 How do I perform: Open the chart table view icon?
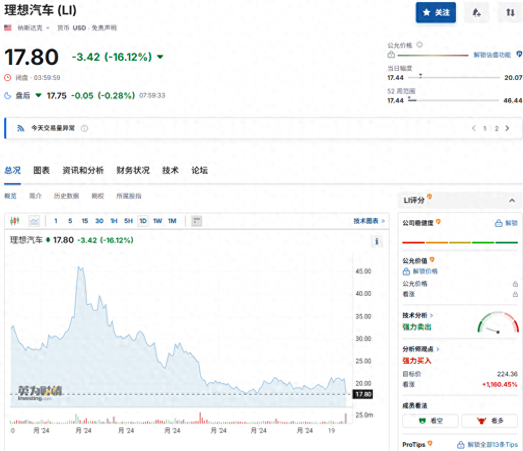(197, 221)
